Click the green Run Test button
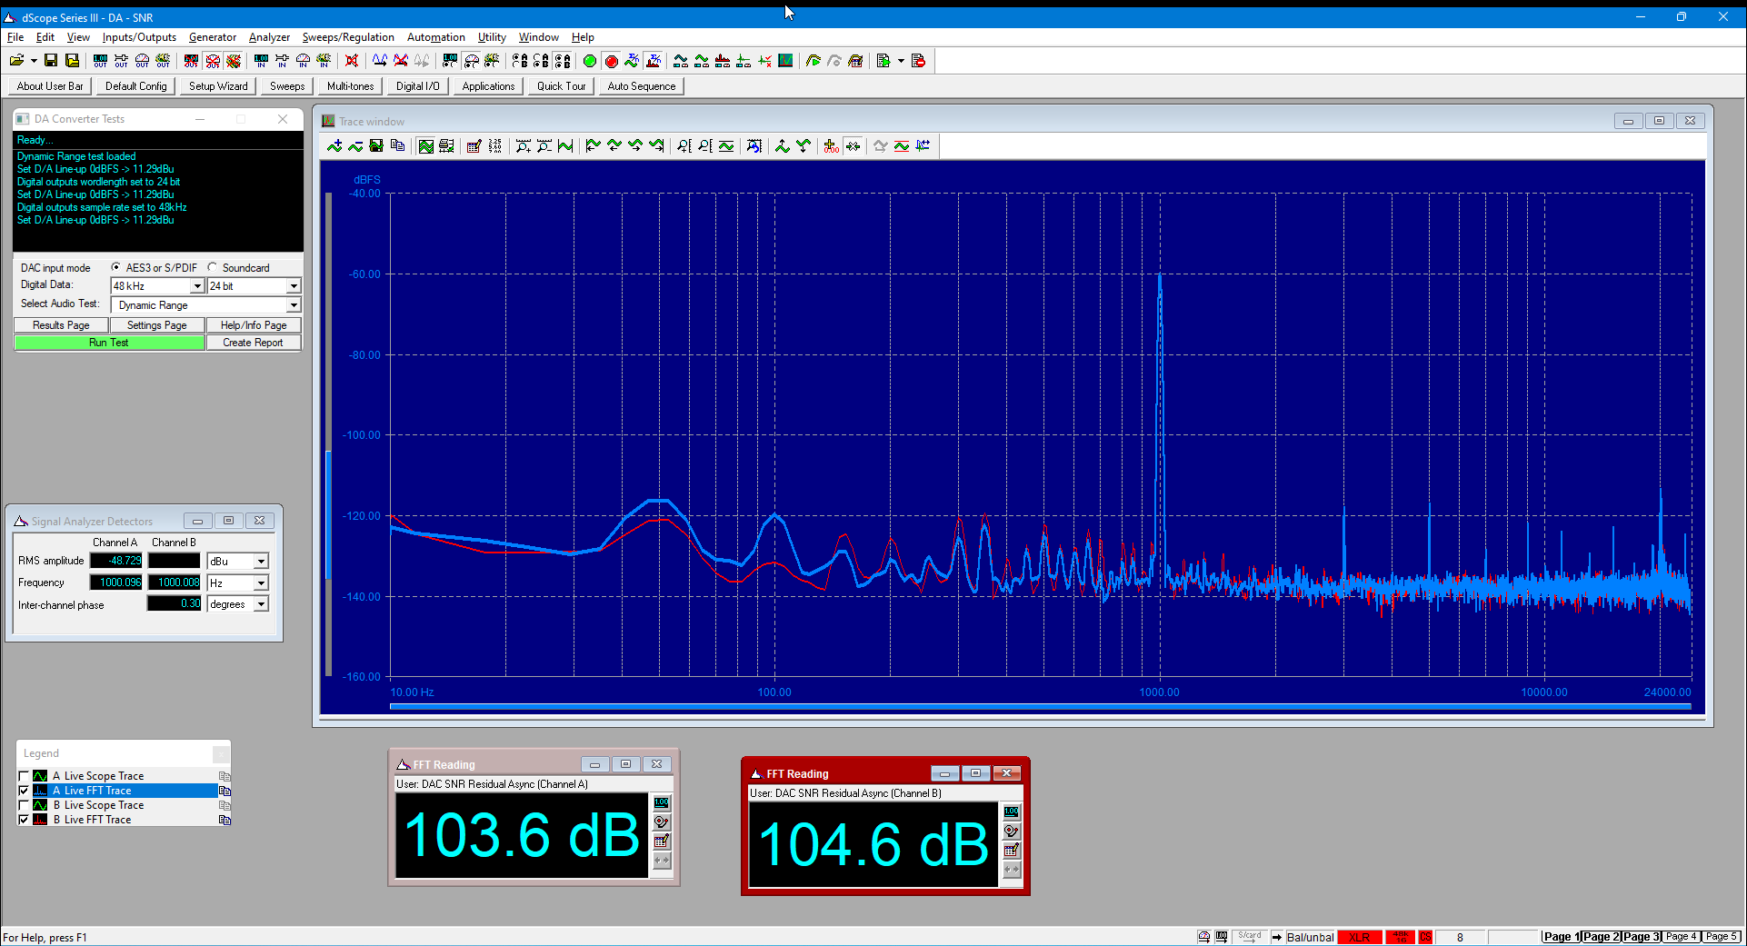 click(109, 343)
